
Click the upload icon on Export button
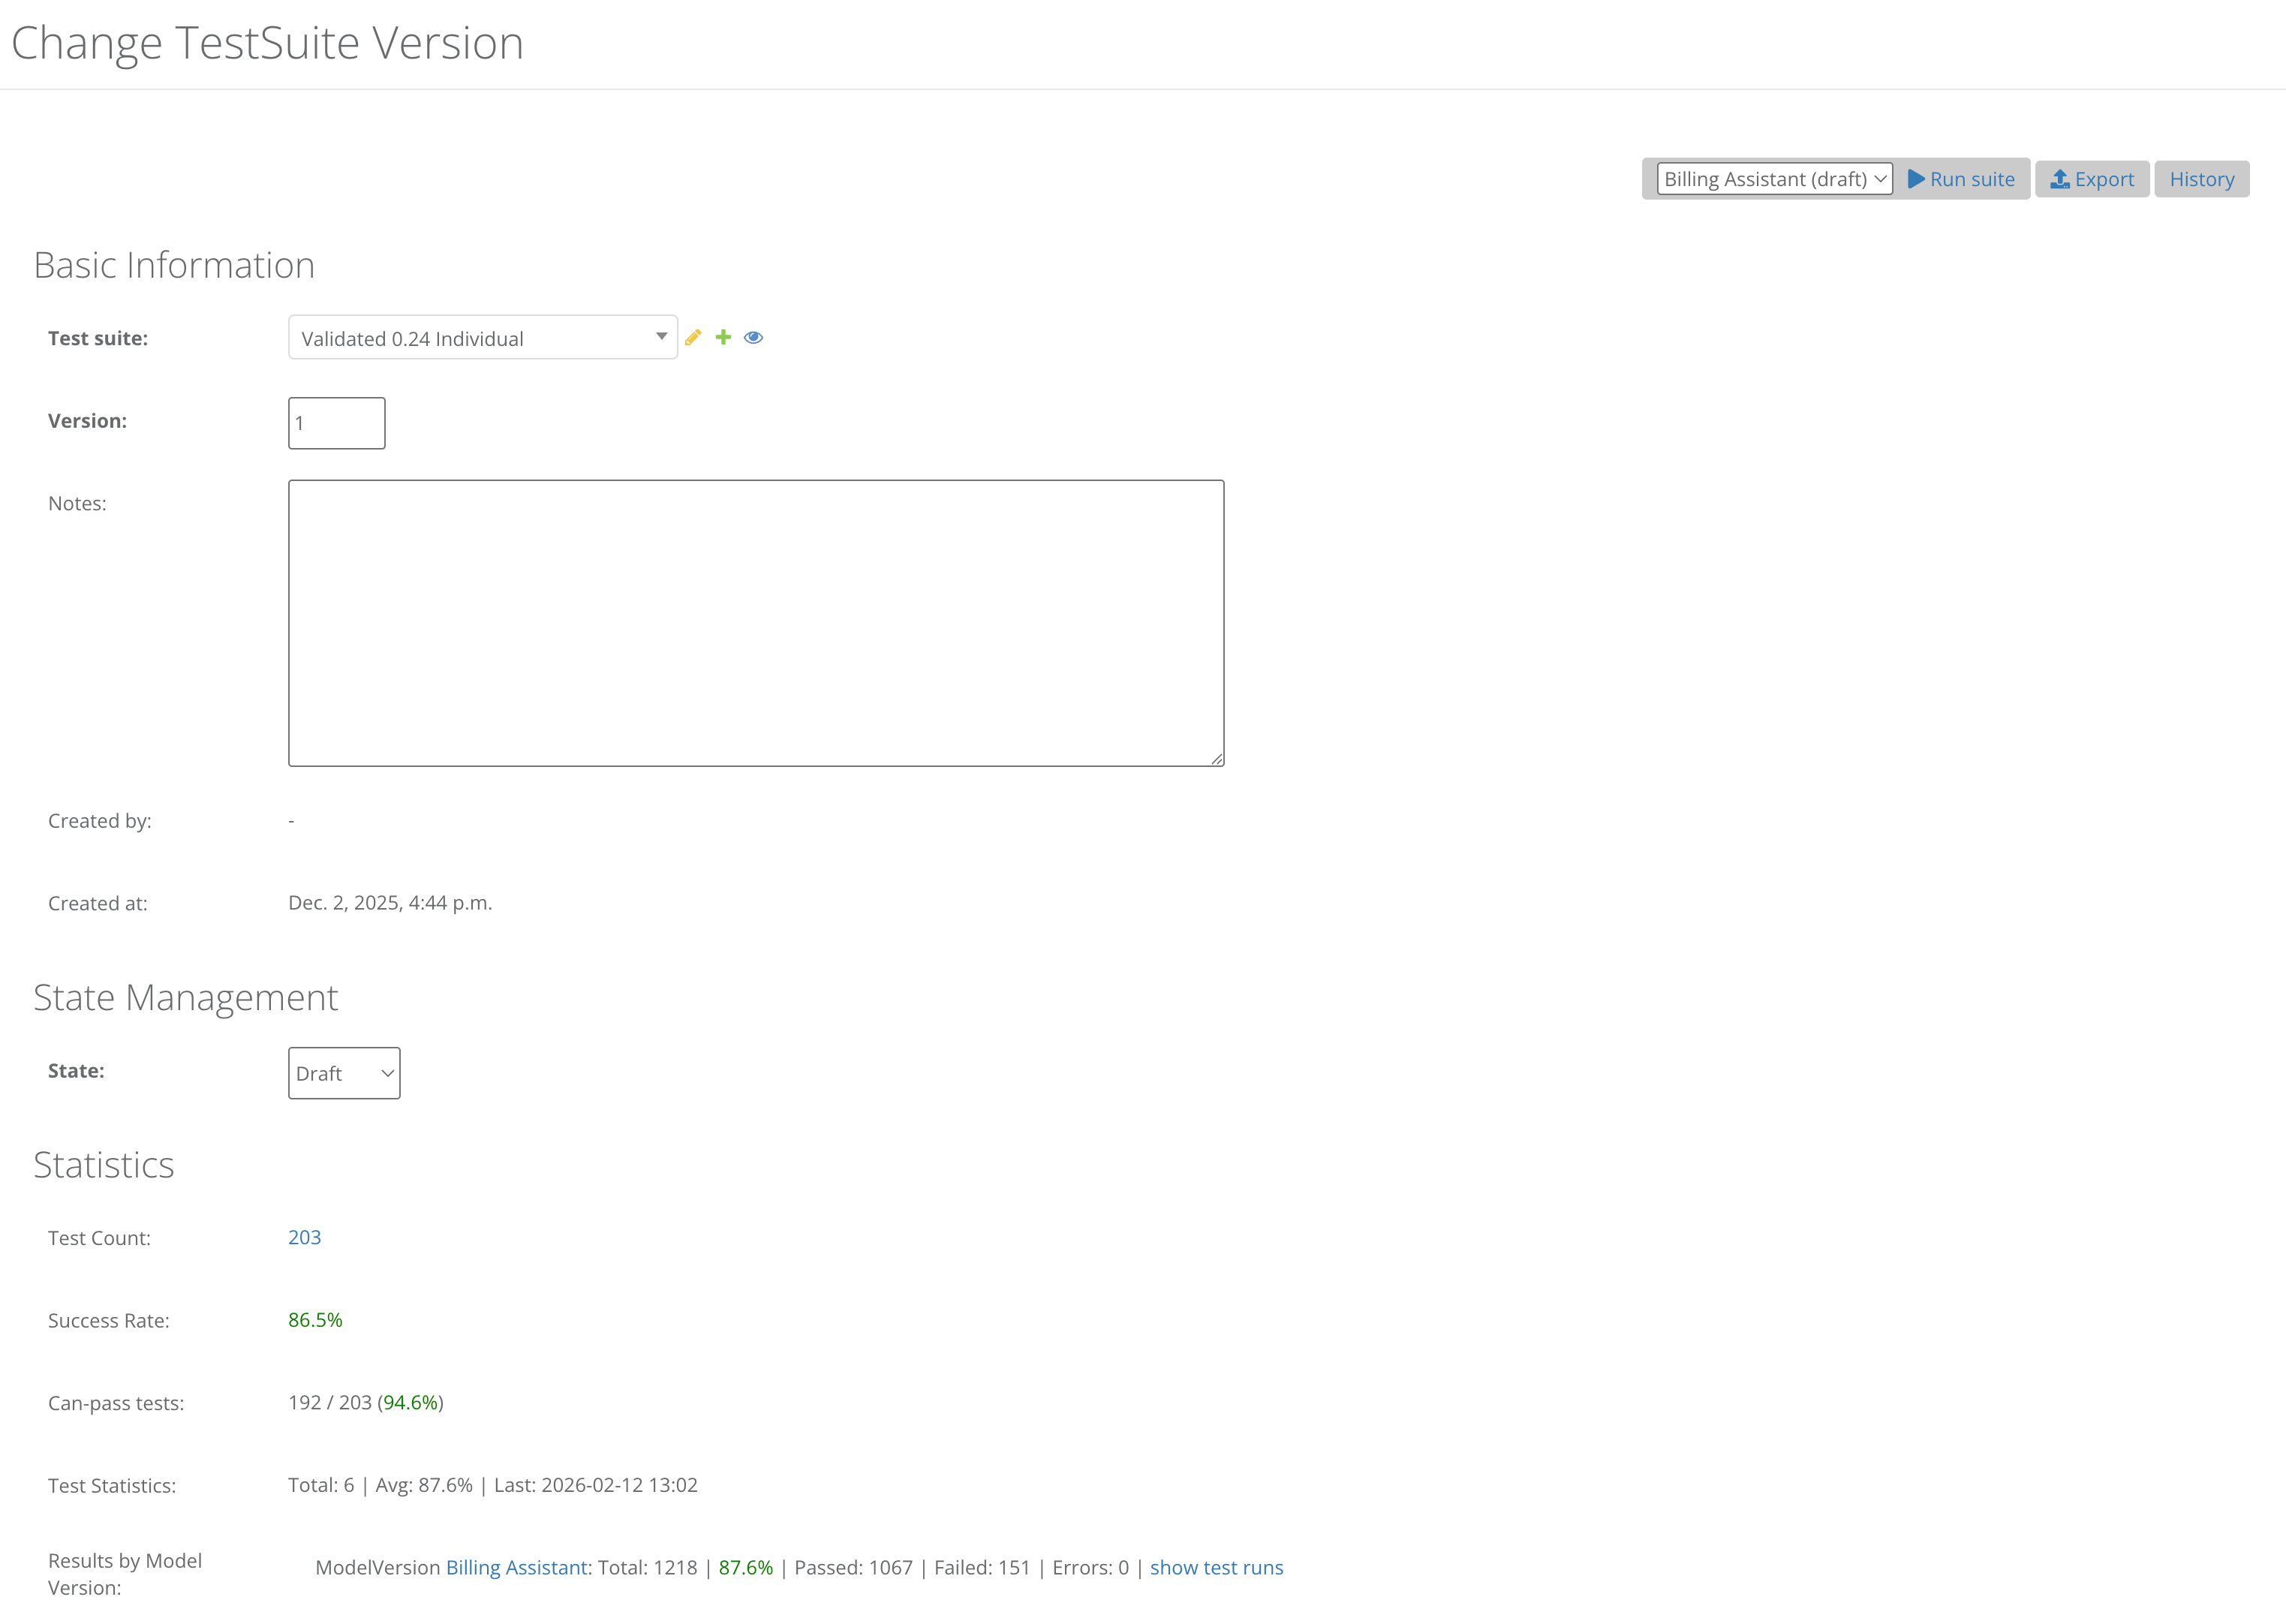(x=2060, y=179)
